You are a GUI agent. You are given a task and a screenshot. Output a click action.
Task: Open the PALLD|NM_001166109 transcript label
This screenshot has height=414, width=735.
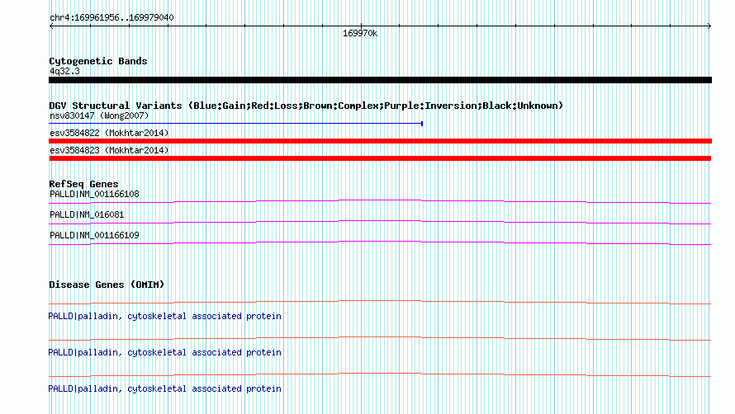coord(94,235)
